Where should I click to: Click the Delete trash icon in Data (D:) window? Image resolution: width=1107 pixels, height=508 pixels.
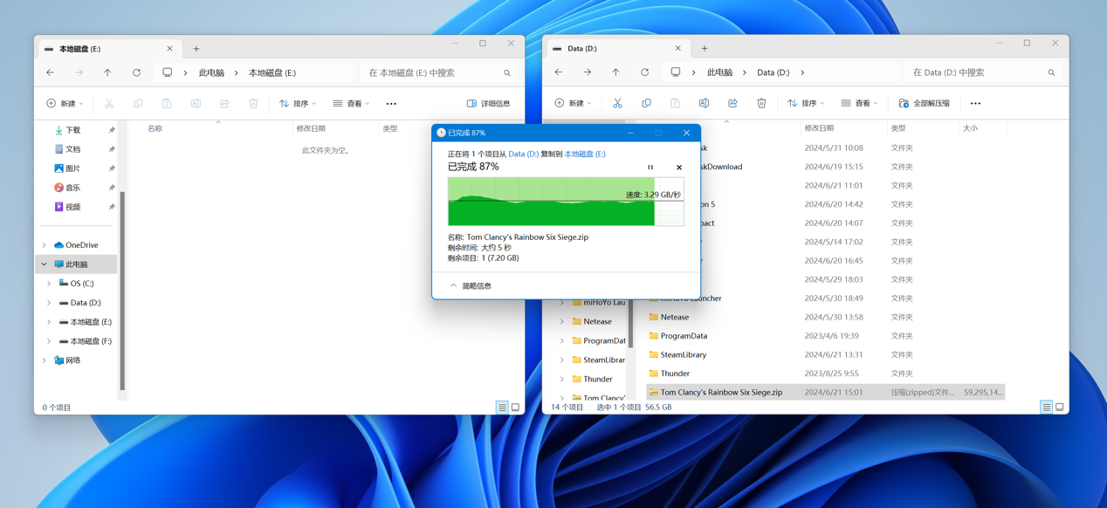click(x=761, y=103)
